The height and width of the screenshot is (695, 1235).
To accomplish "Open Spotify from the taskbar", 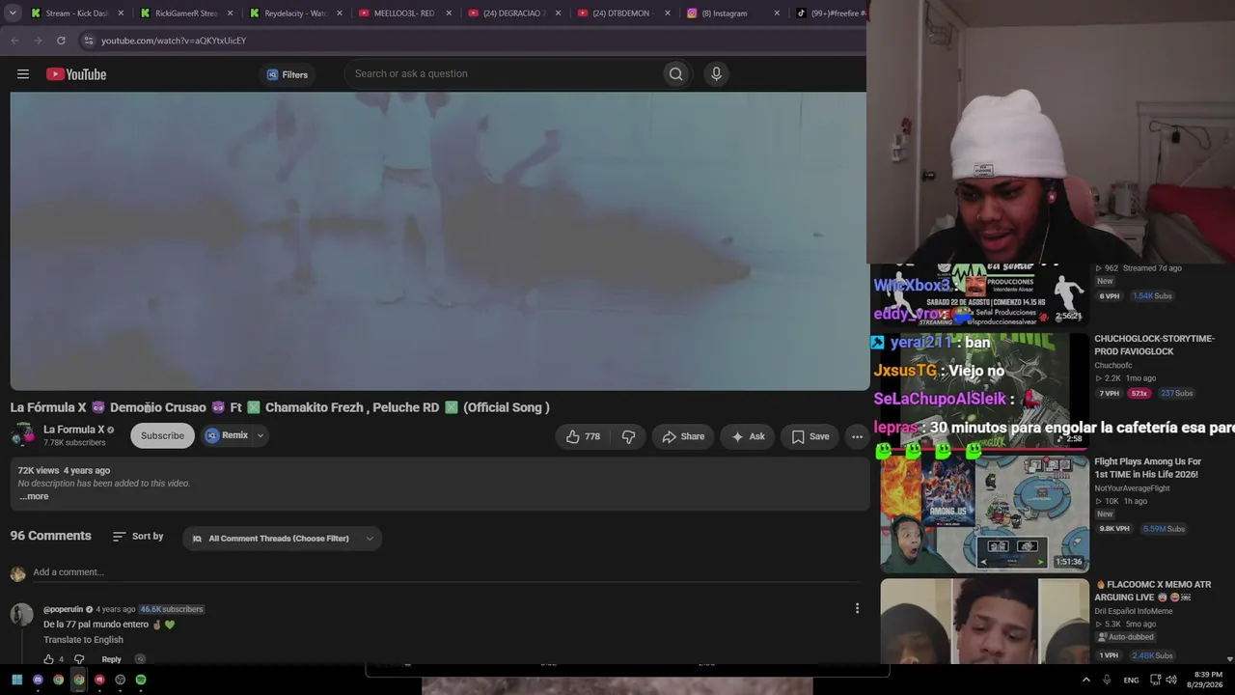I will pyautogui.click(x=141, y=680).
